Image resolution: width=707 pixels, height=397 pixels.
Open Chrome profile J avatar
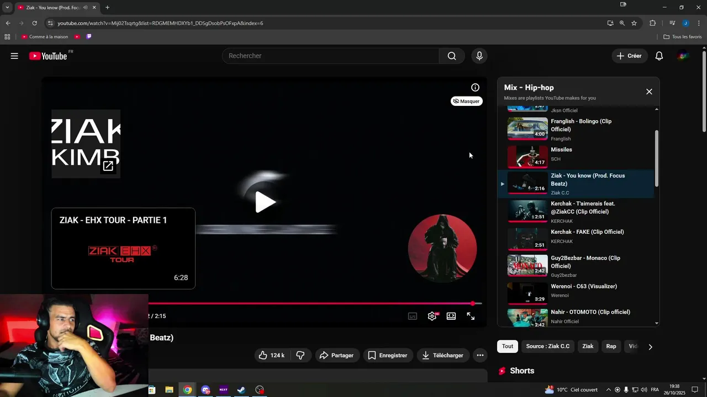click(x=685, y=23)
